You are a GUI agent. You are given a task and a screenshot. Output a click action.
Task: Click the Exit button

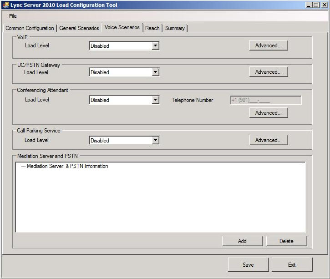coord(292,265)
